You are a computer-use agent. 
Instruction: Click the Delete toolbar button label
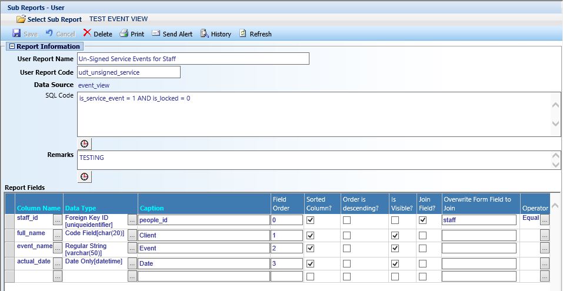(103, 34)
